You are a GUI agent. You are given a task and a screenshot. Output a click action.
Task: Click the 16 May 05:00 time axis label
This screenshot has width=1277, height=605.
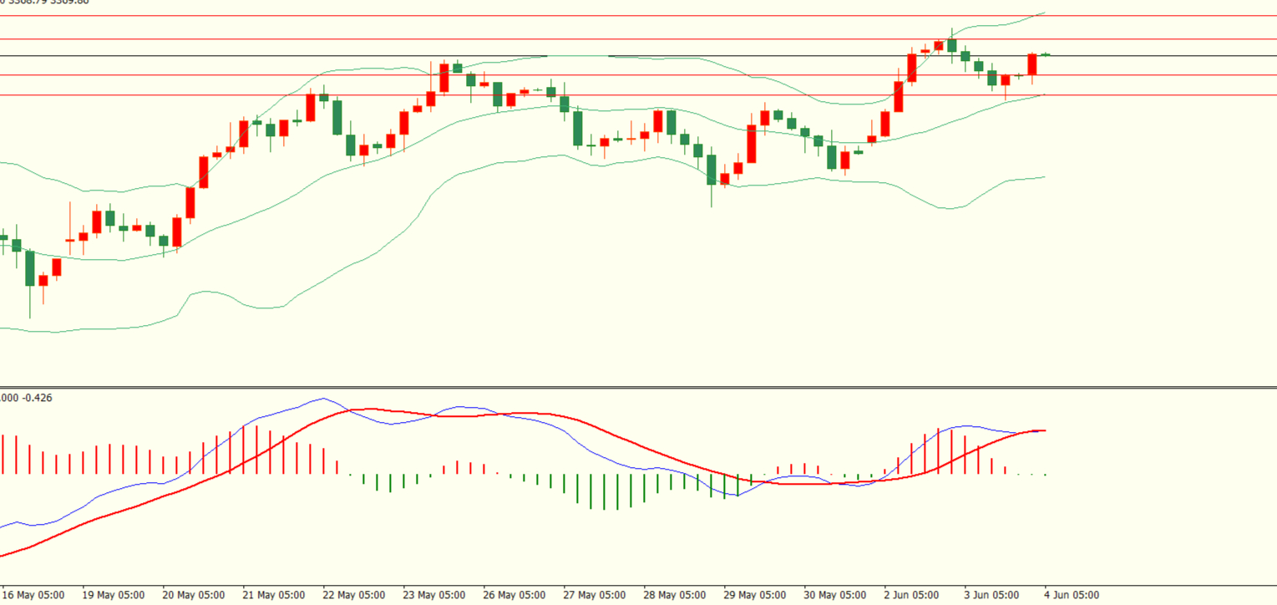coord(34,595)
